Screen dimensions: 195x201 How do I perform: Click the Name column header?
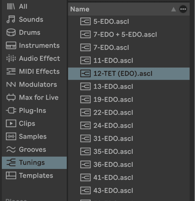[x=80, y=9]
